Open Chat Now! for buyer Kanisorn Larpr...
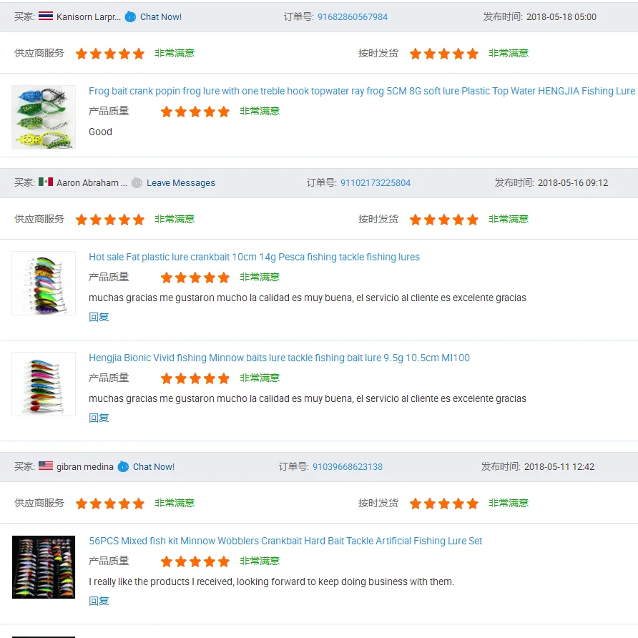 [161, 16]
